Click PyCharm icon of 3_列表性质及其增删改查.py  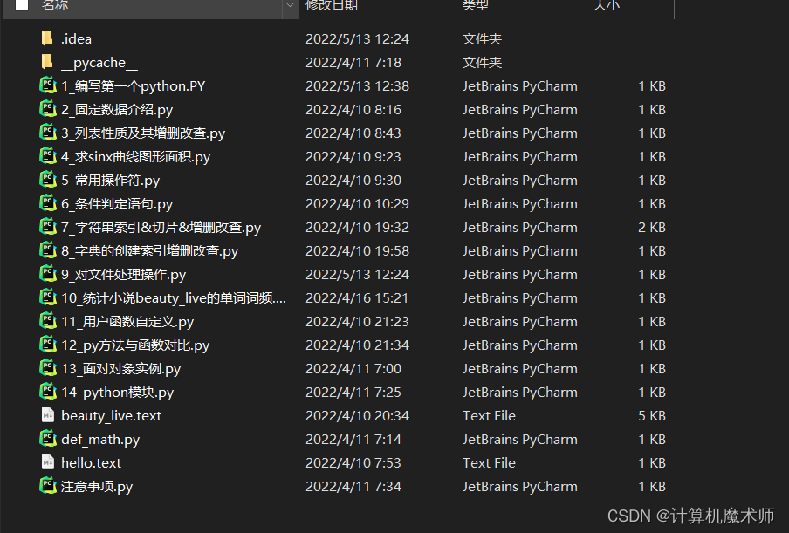point(48,133)
